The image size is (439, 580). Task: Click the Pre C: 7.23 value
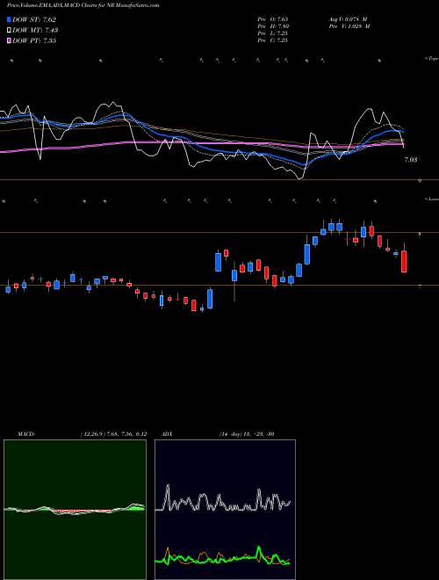tap(273, 40)
